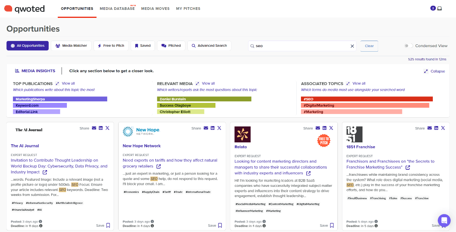Select the Editorial.Link publication bar
The image size is (456, 232).
coord(36,112)
